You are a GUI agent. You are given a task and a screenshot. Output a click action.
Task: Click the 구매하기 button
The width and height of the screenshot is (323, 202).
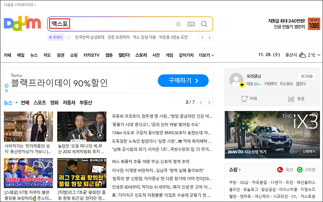(x=183, y=80)
